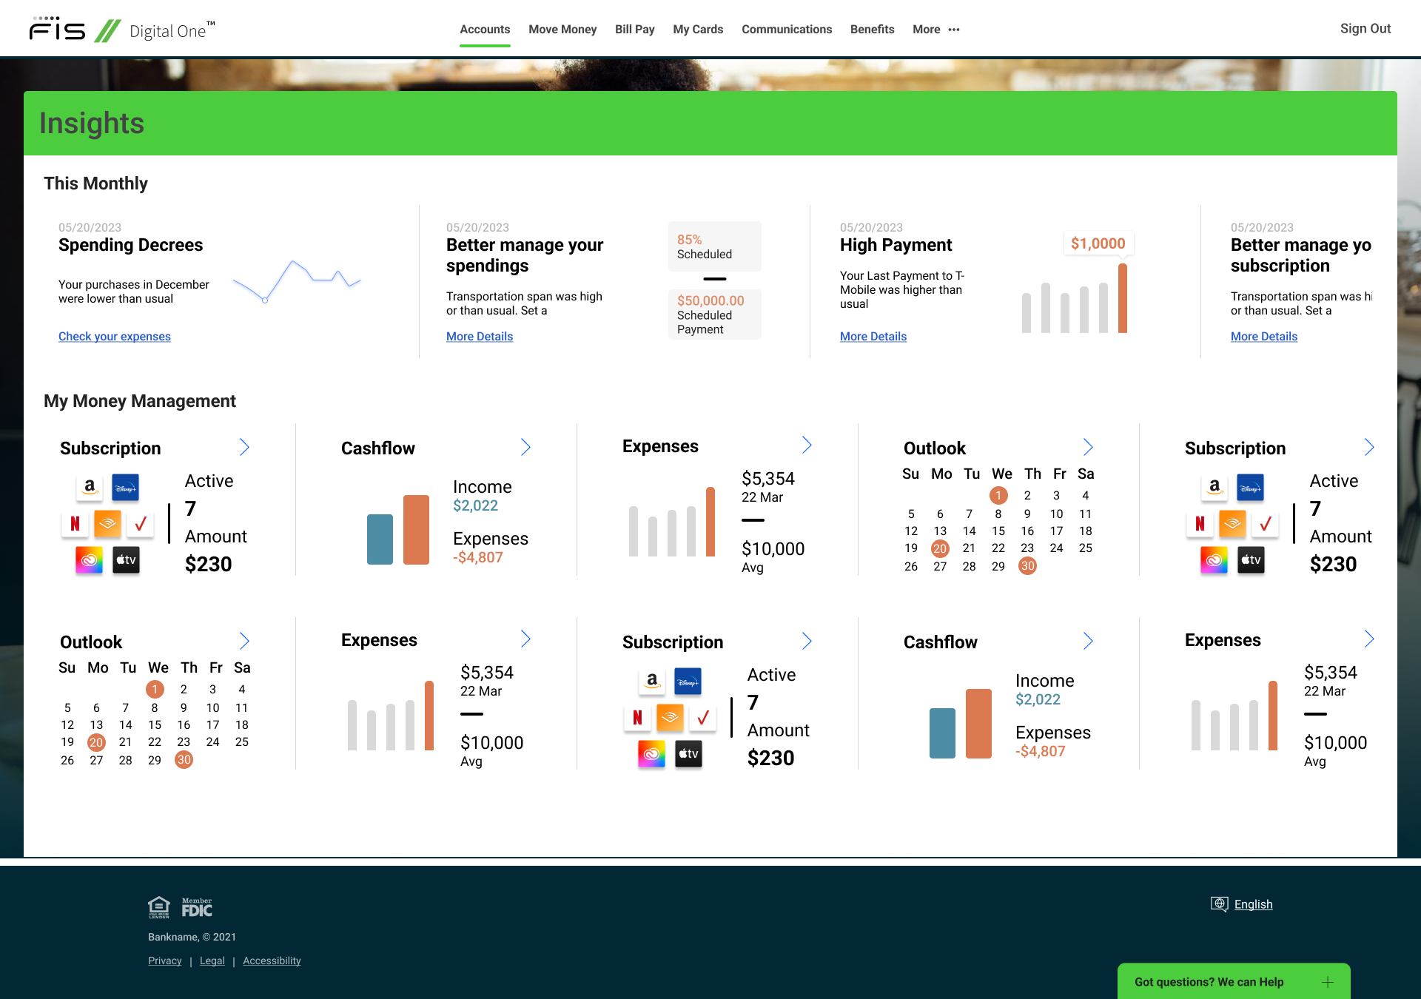Click the Sign Out button
The width and height of the screenshot is (1421, 999).
click(1365, 28)
